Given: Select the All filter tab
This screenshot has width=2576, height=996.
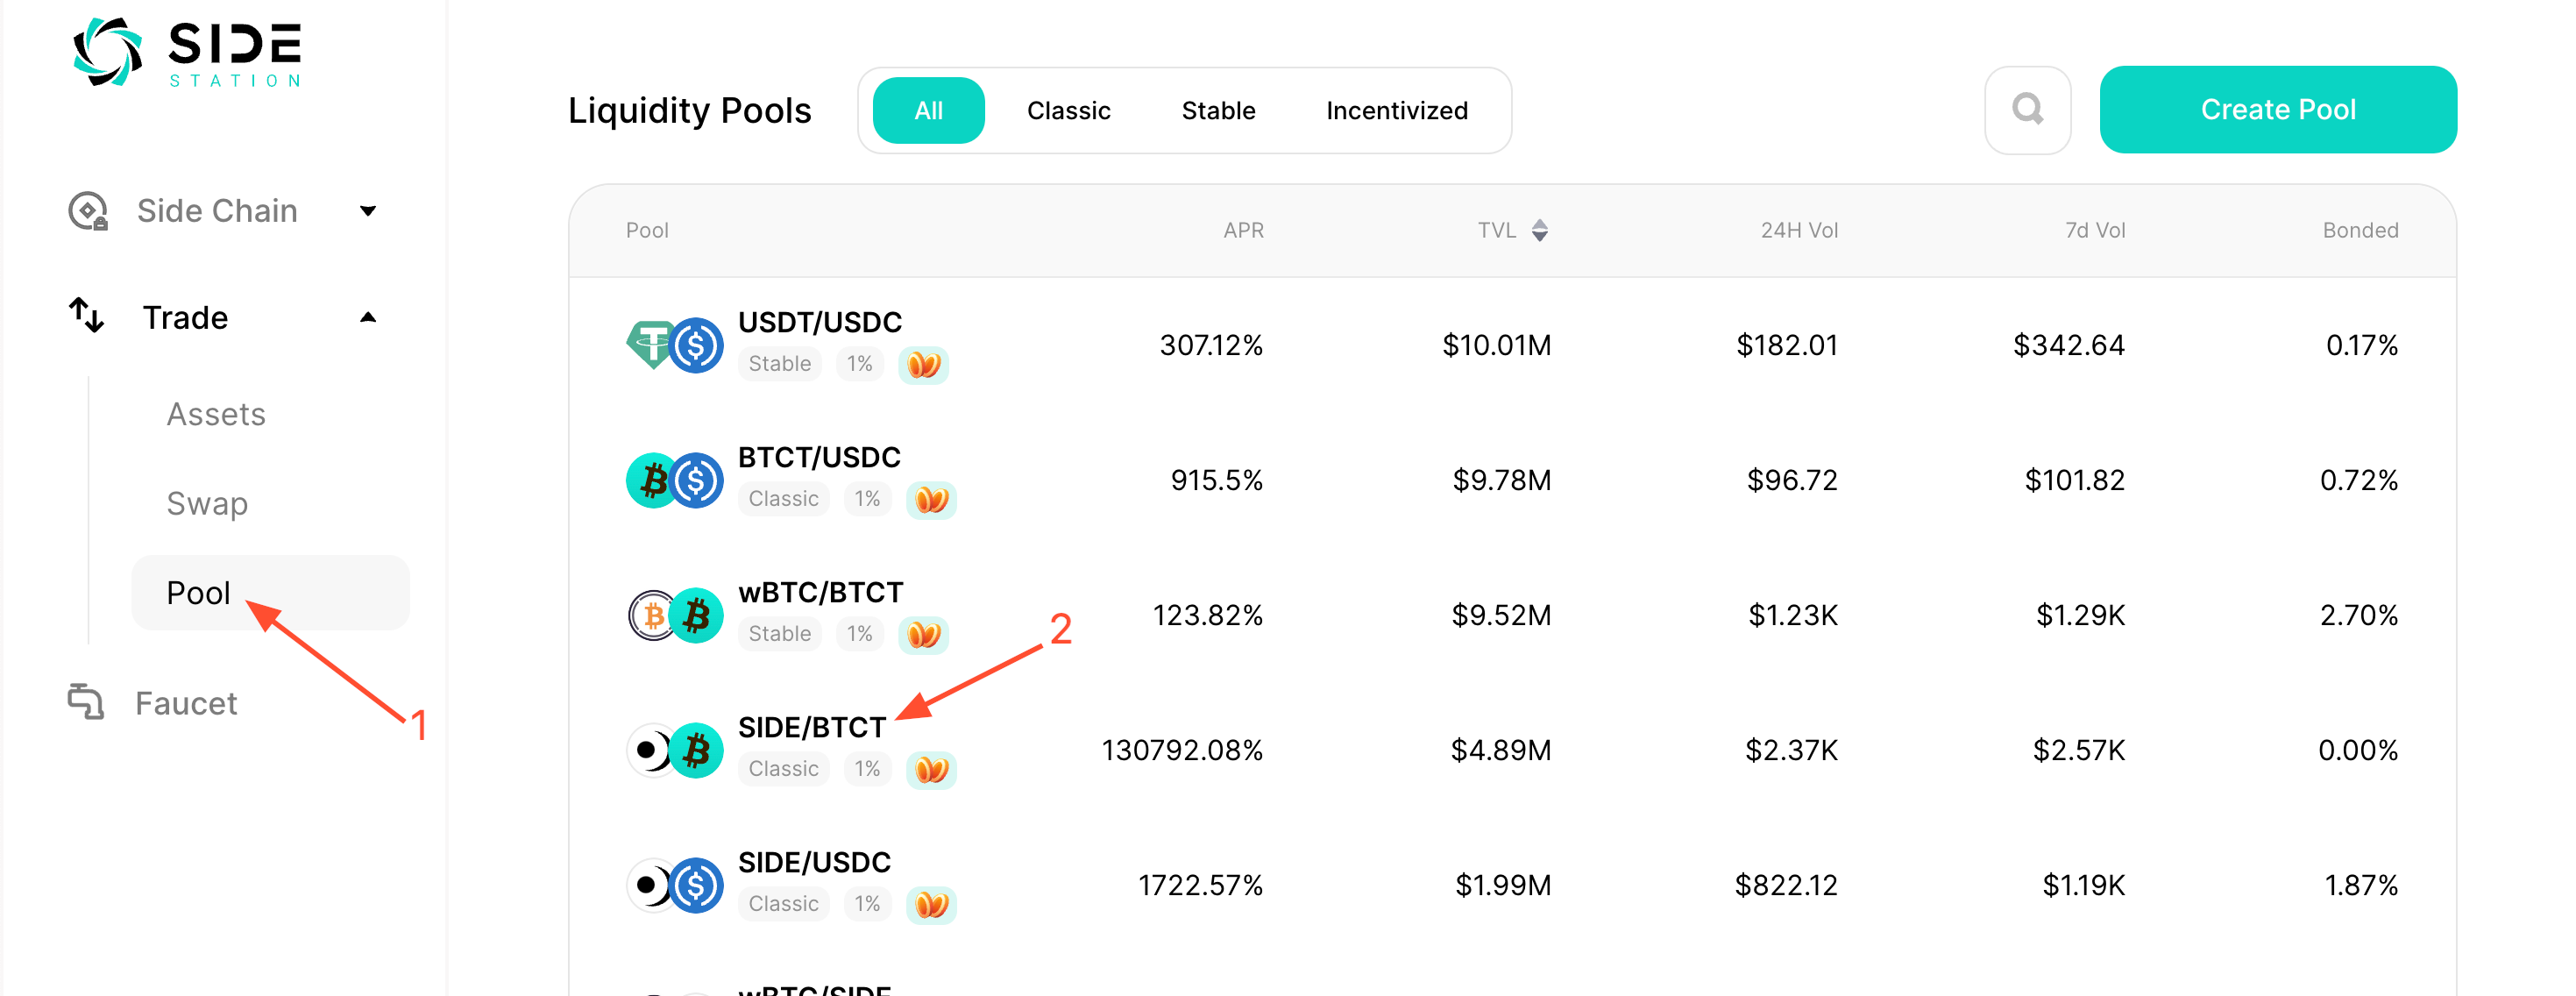Looking at the screenshot, I should (928, 110).
